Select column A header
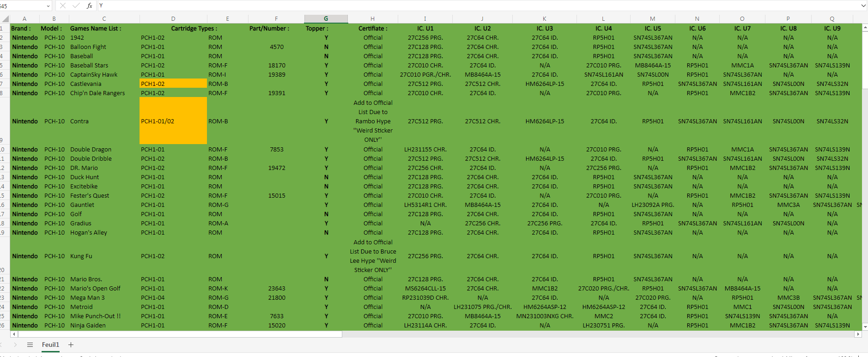This screenshot has width=868, height=357. tap(24, 19)
